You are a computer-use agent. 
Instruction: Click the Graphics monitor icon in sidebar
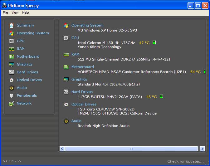[12, 65]
